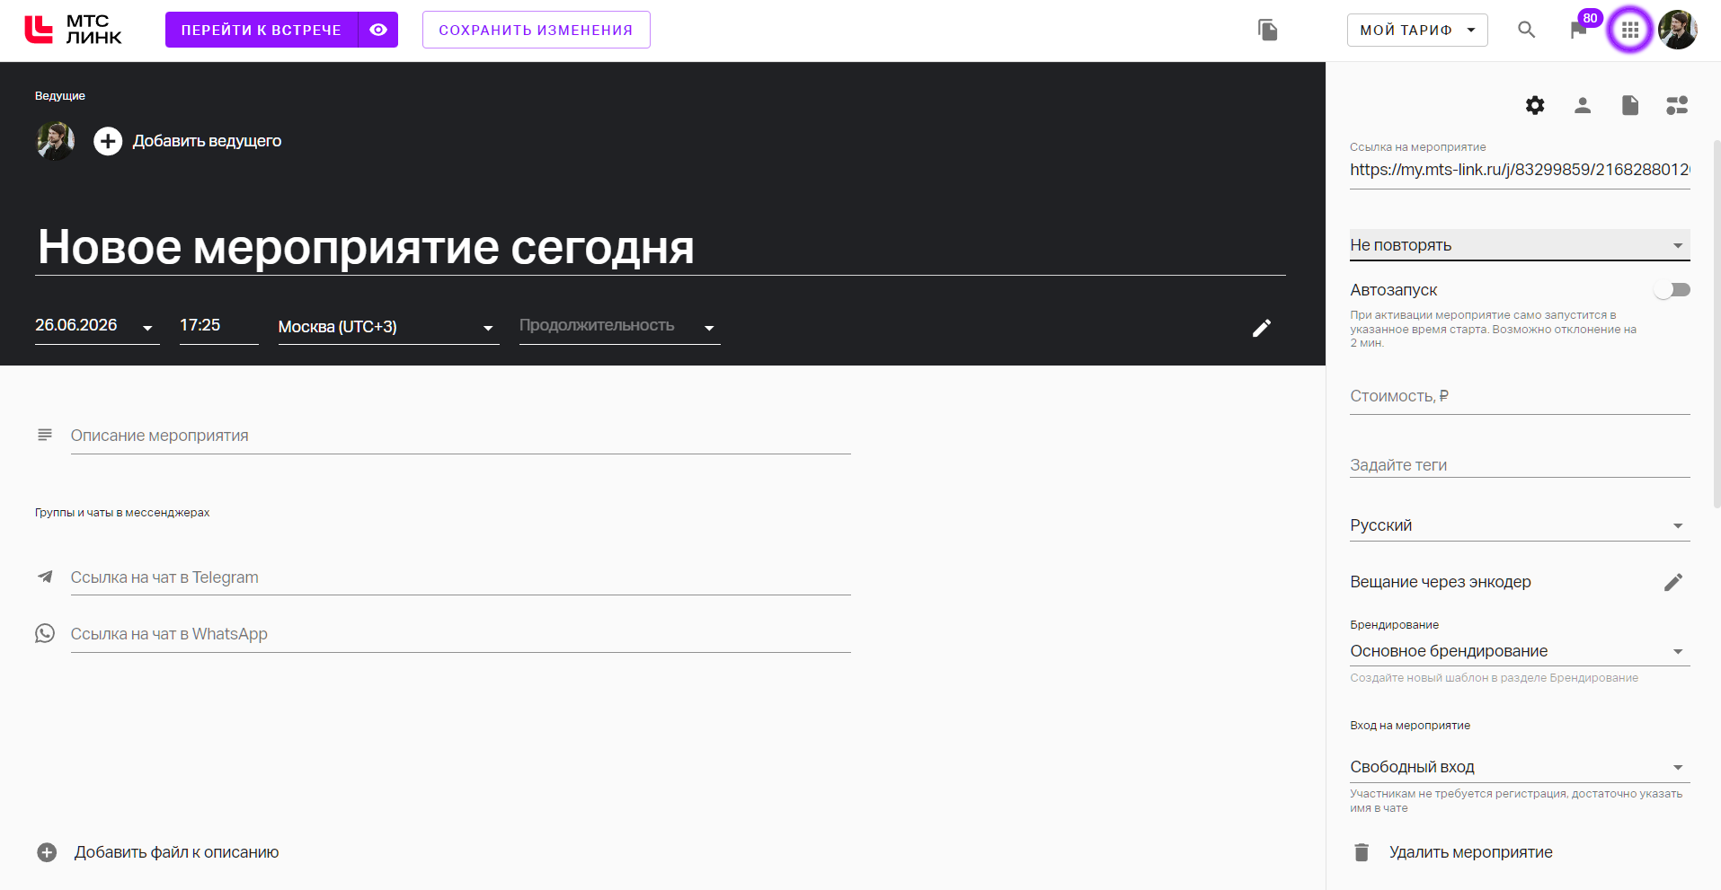Open the Мой тариф menu

click(x=1417, y=30)
